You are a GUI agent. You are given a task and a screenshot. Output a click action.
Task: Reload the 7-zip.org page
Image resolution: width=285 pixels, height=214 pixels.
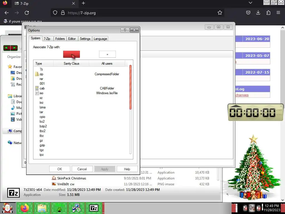(27, 13)
